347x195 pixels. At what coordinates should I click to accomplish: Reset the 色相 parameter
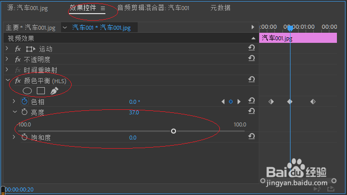[x=251, y=101]
